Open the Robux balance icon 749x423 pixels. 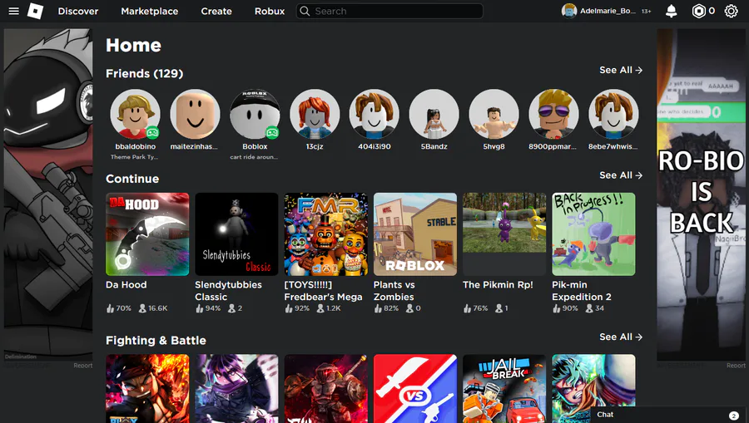coord(698,11)
